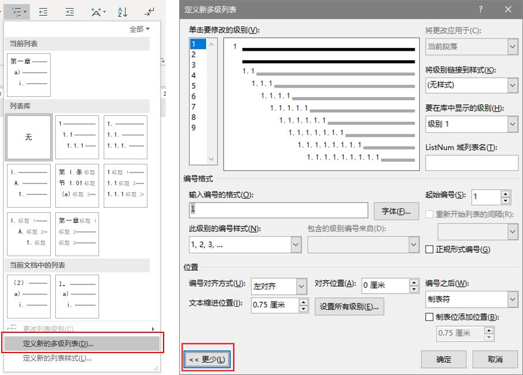Select the (2), a), i. document list thumbnail
Viewport: 523px width, 375px height.
29,297
